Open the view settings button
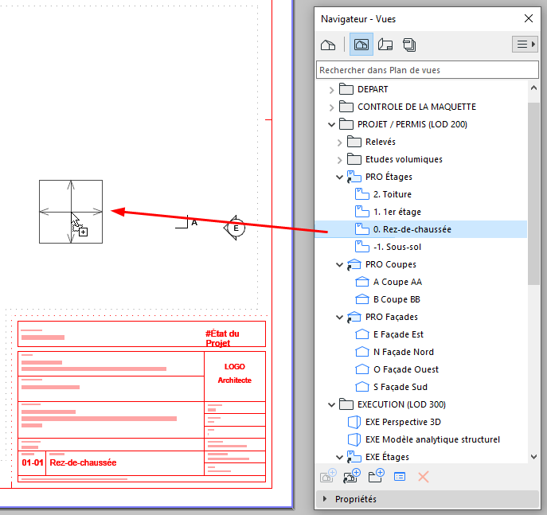This screenshot has height=515, width=547. pos(400,477)
